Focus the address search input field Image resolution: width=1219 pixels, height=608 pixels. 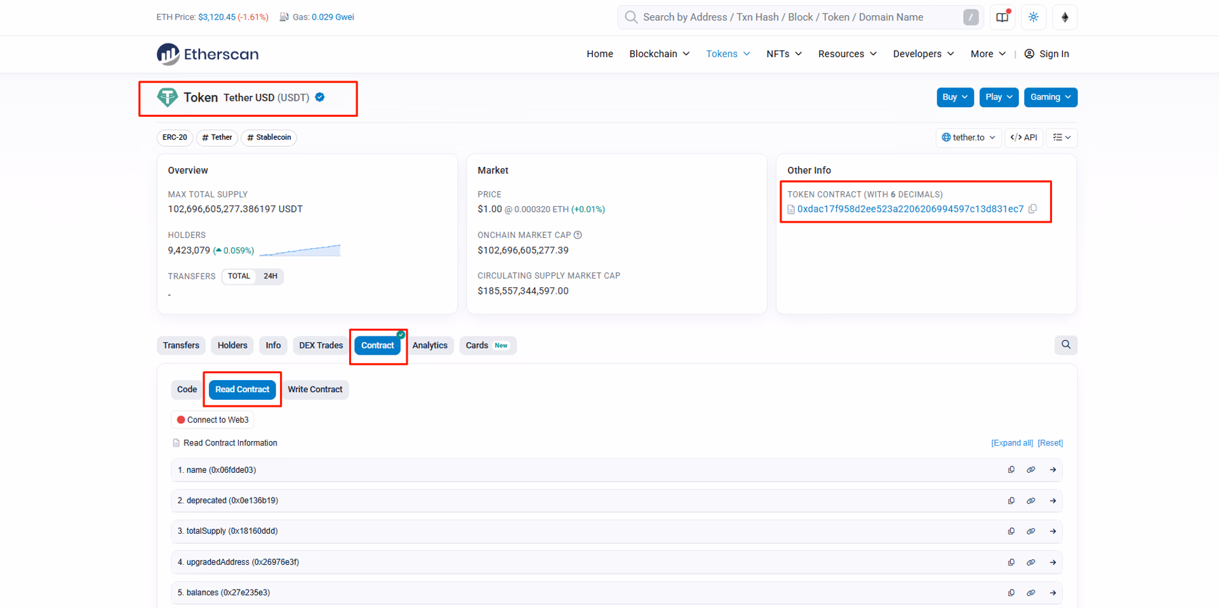(801, 17)
